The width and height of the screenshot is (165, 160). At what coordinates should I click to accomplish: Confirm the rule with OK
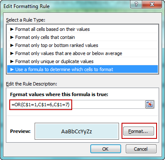point(105,149)
